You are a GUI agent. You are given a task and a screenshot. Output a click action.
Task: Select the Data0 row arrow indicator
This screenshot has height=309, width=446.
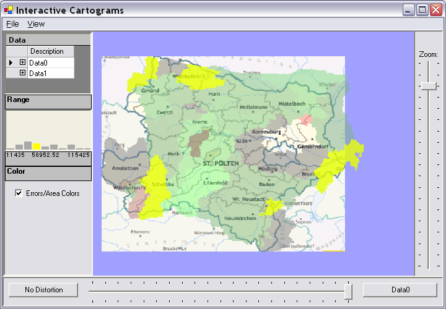pyautogui.click(x=11, y=62)
